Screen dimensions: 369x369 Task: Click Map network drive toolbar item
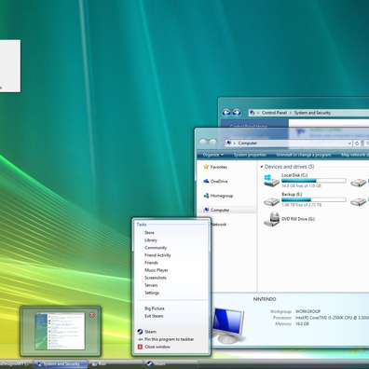[x=355, y=155]
